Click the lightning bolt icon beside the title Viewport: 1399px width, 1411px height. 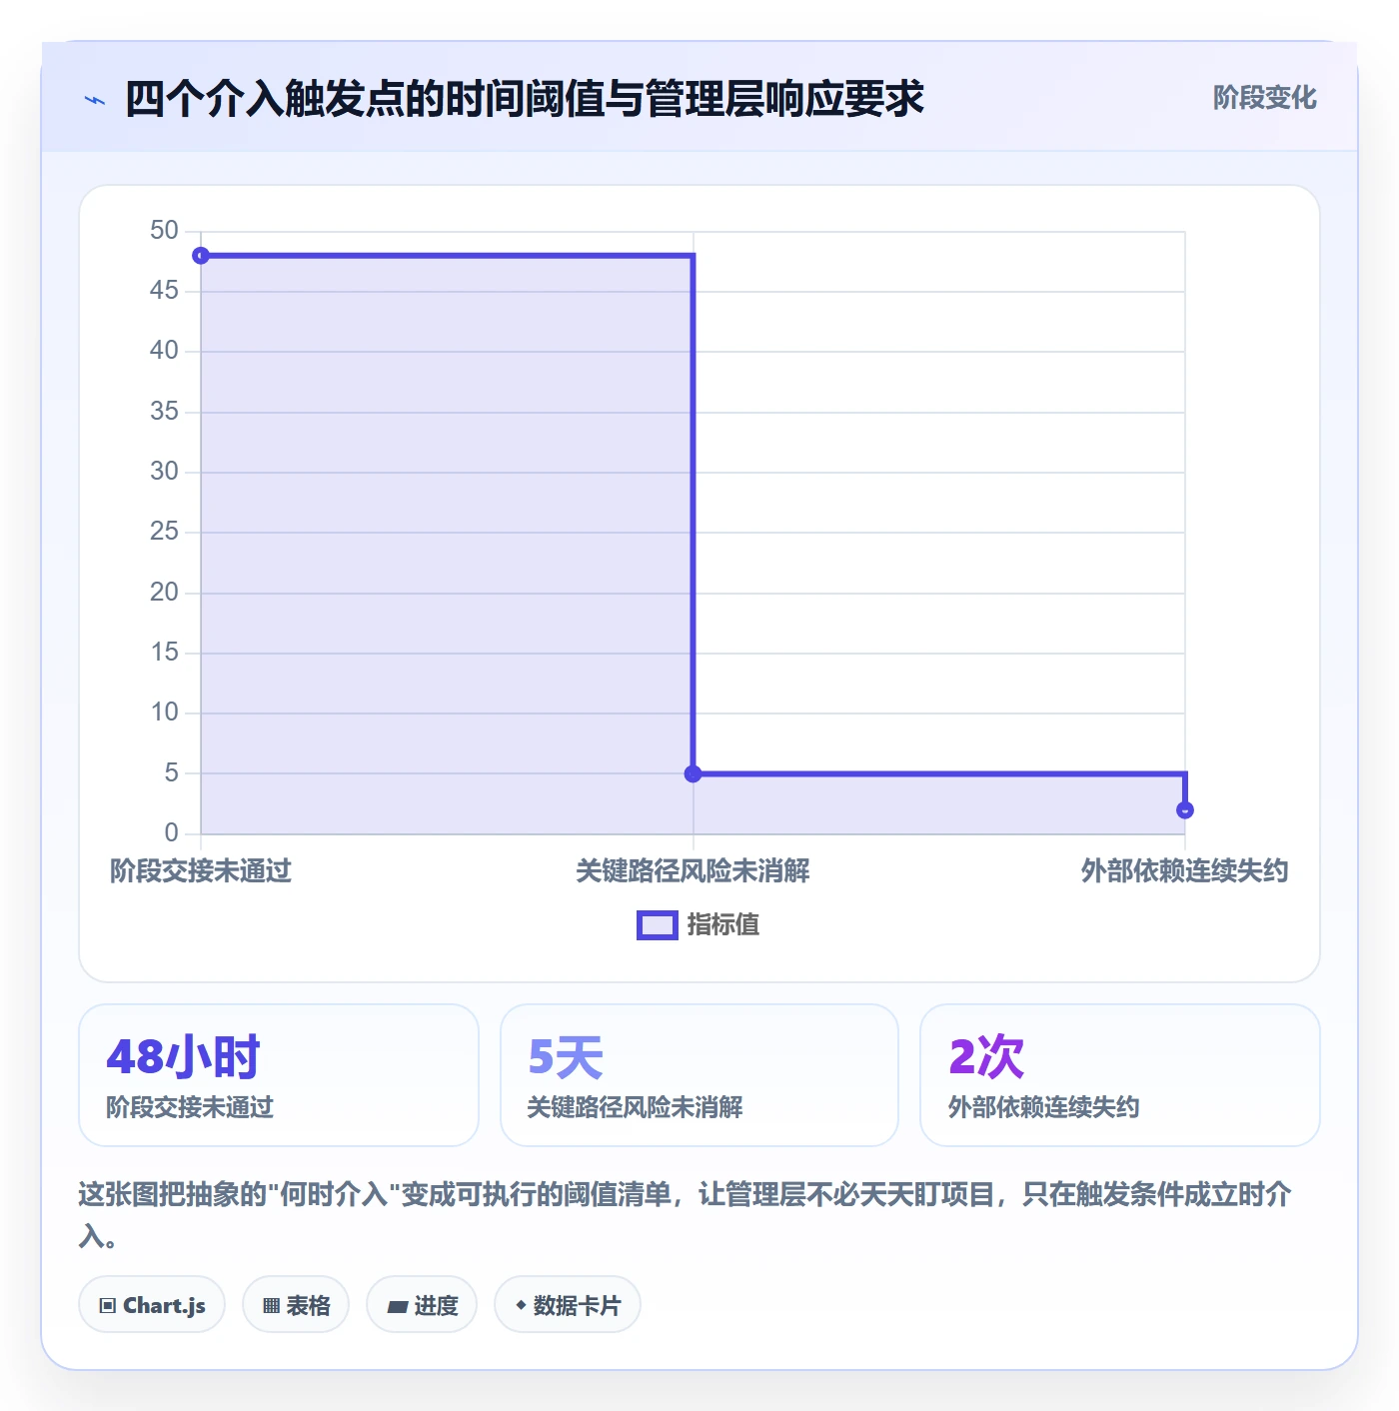95,100
